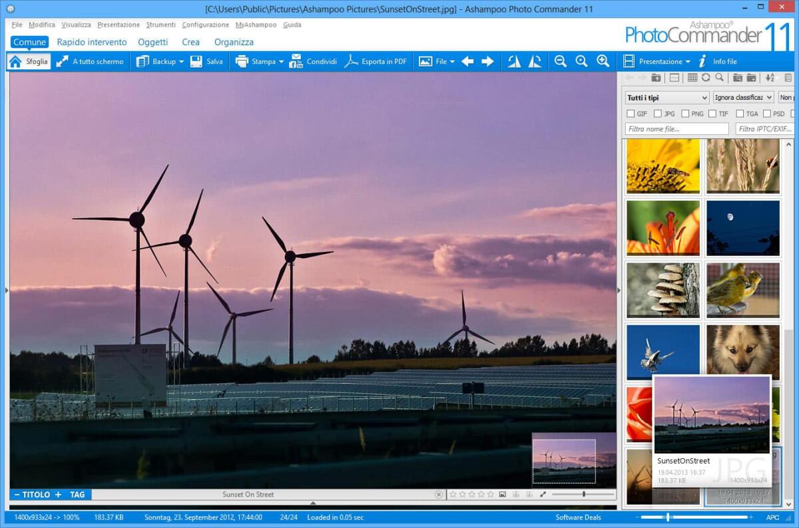This screenshot has height=528, width=799.
Task: Give the photo a five-star rating
Action: (491, 494)
